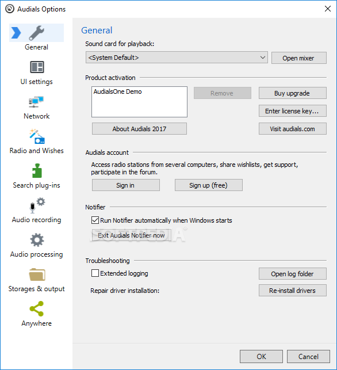Image resolution: width=337 pixels, height=370 pixels.
Task: Click Buy upgrade button
Action: (x=292, y=93)
